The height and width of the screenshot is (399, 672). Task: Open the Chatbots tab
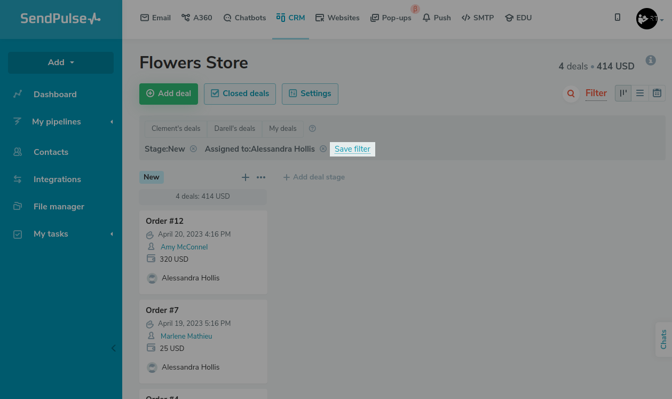pos(244,18)
